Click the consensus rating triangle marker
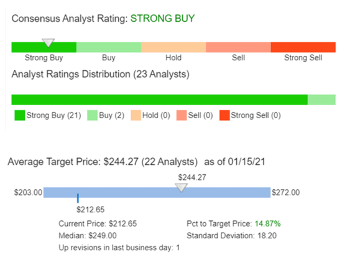This screenshot has width=342, height=262. (49, 43)
